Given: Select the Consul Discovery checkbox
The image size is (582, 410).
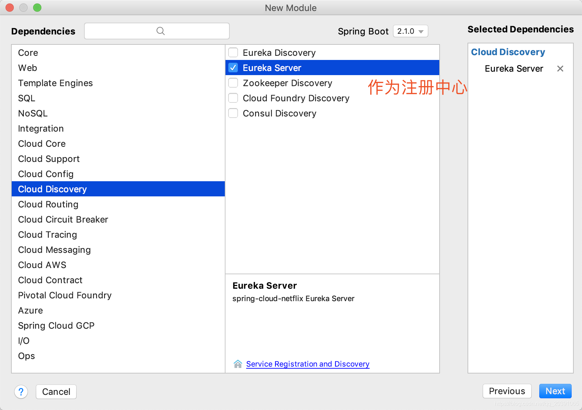Looking at the screenshot, I should [233, 113].
